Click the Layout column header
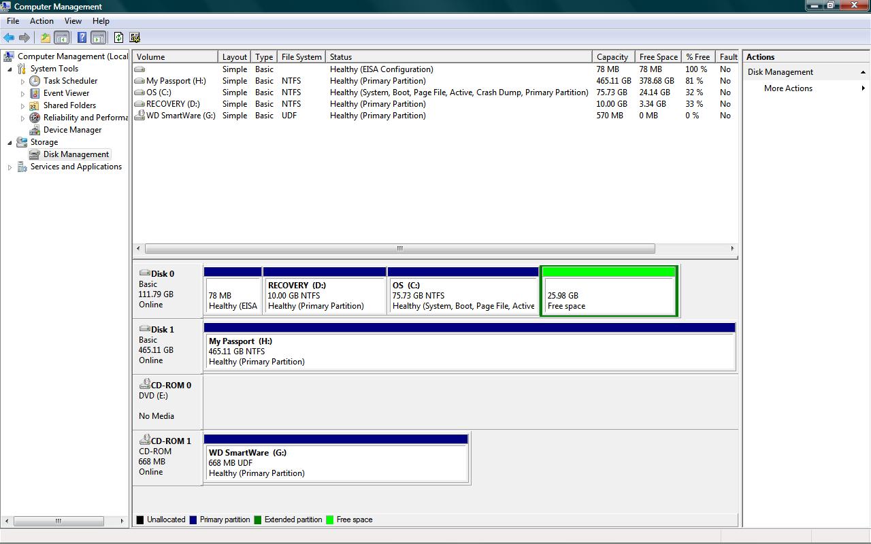 coord(235,57)
